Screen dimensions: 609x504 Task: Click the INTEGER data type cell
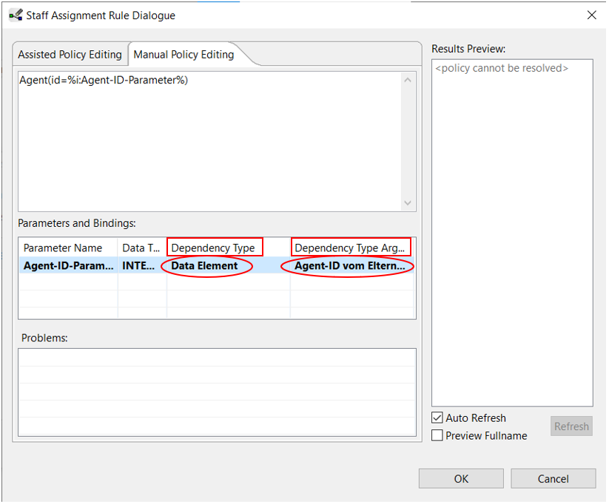(141, 266)
